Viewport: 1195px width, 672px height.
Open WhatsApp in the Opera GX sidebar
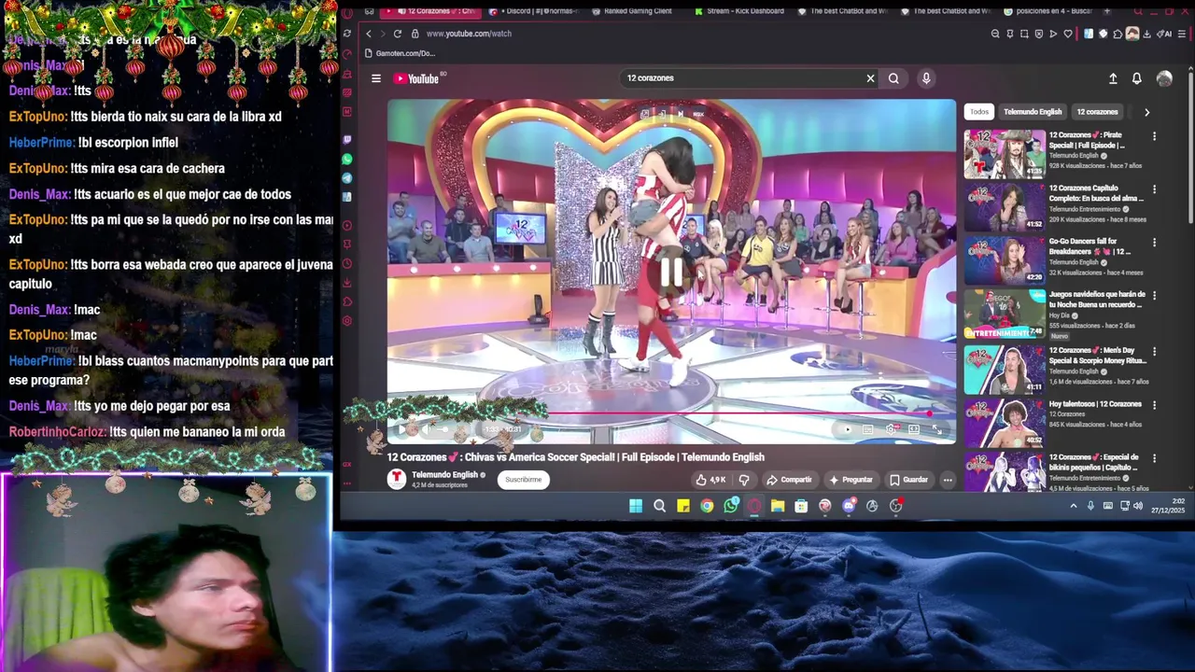point(347,160)
